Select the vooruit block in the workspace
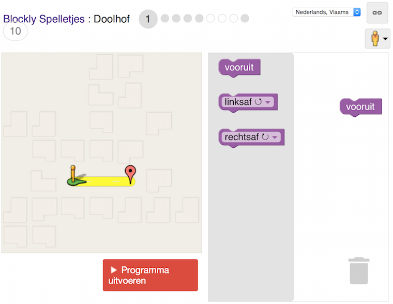 coord(360,107)
